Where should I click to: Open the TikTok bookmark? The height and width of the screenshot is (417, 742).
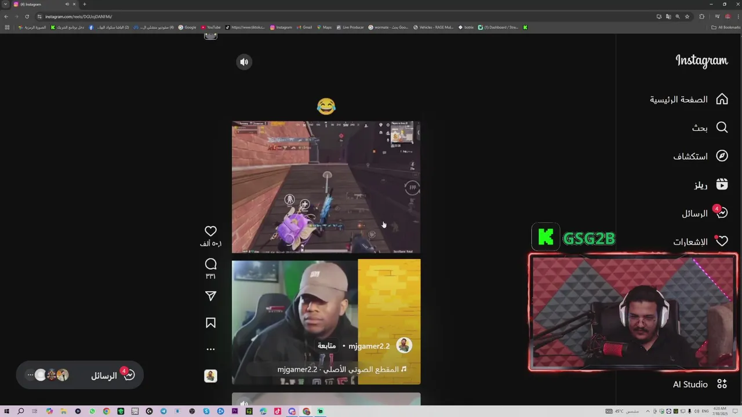click(245, 27)
